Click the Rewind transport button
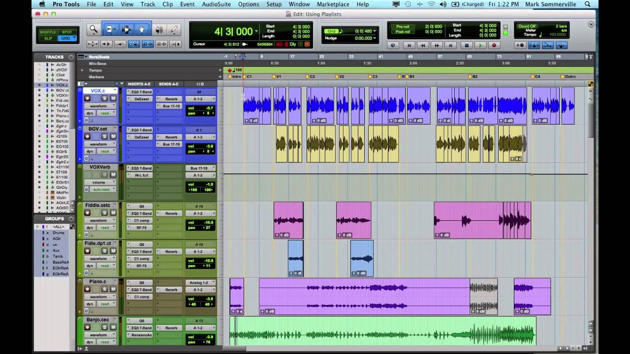 (422, 45)
